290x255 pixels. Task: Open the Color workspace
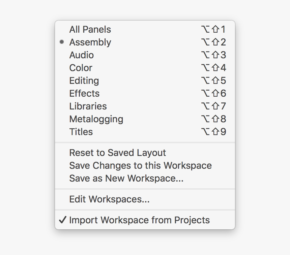[x=81, y=68]
